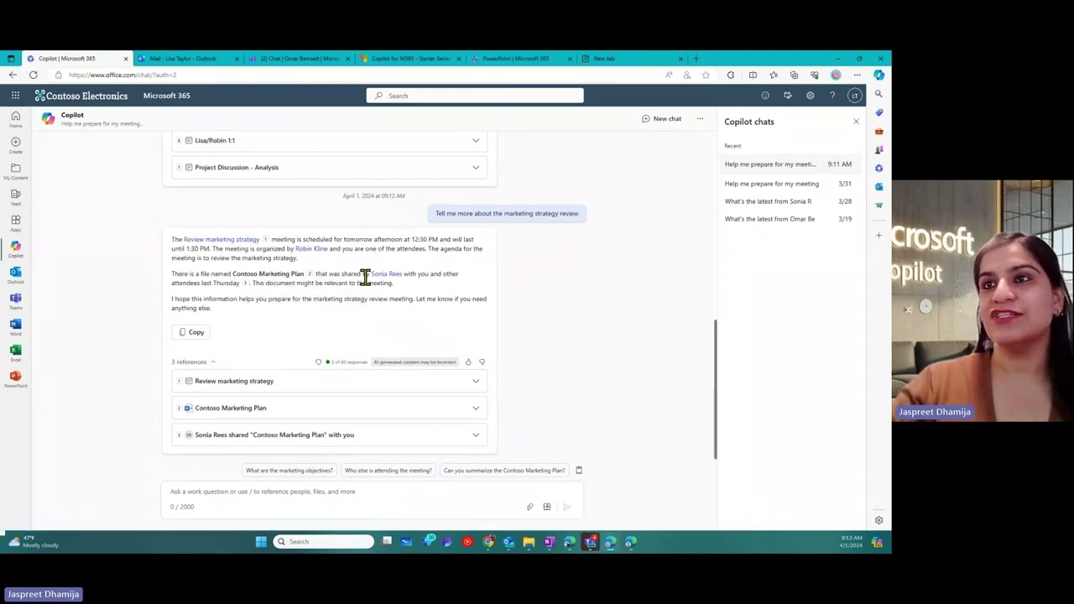Open settings gear in Microsoft 365 header
1074x604 pixels.
click(x=810, y=96)
